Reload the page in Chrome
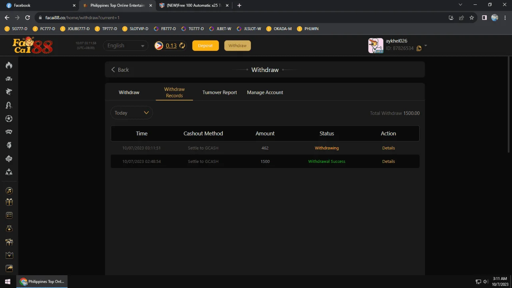Image resolution: width=512 pixels, height=288 pixels. [x=28, y=18]
